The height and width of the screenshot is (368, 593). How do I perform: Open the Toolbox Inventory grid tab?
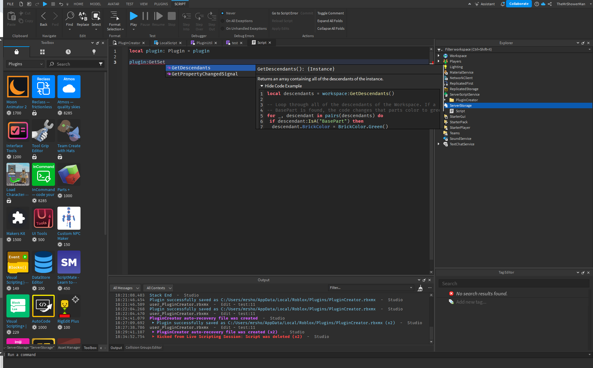click(42, 52)
